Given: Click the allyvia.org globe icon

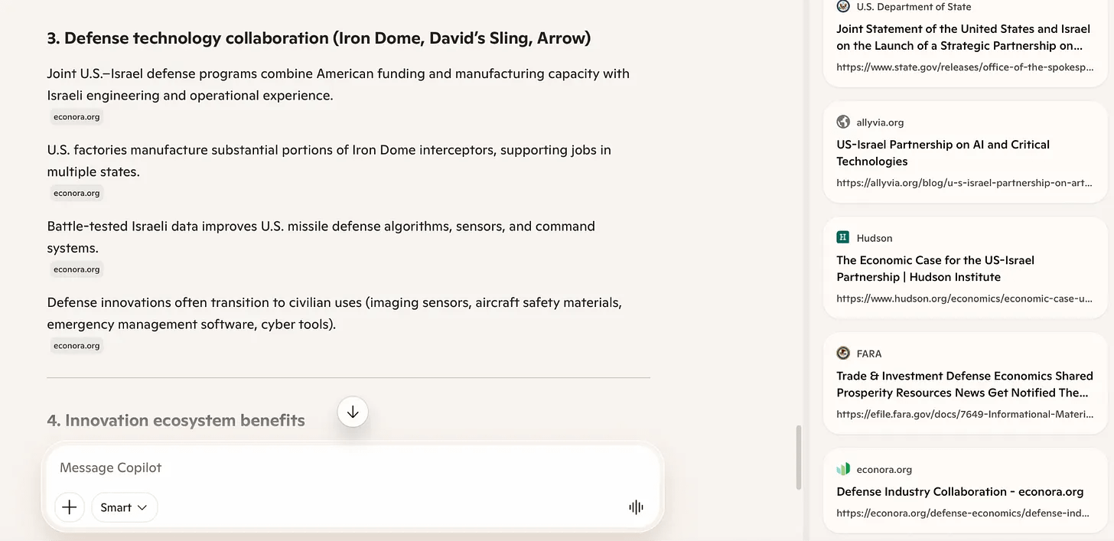Looking at the screenshot, I should (843, 122).
